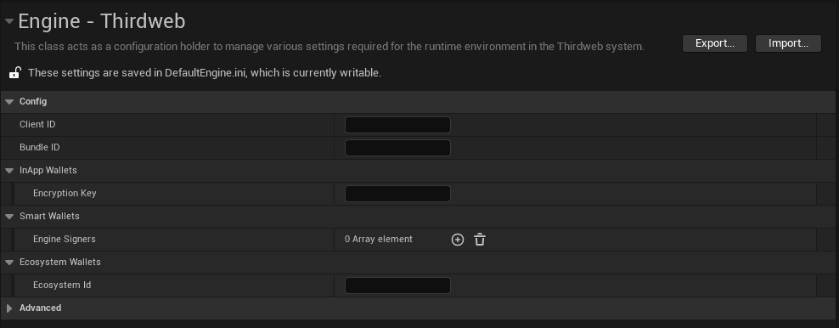Select the Client ID property label

coord(37,124)
